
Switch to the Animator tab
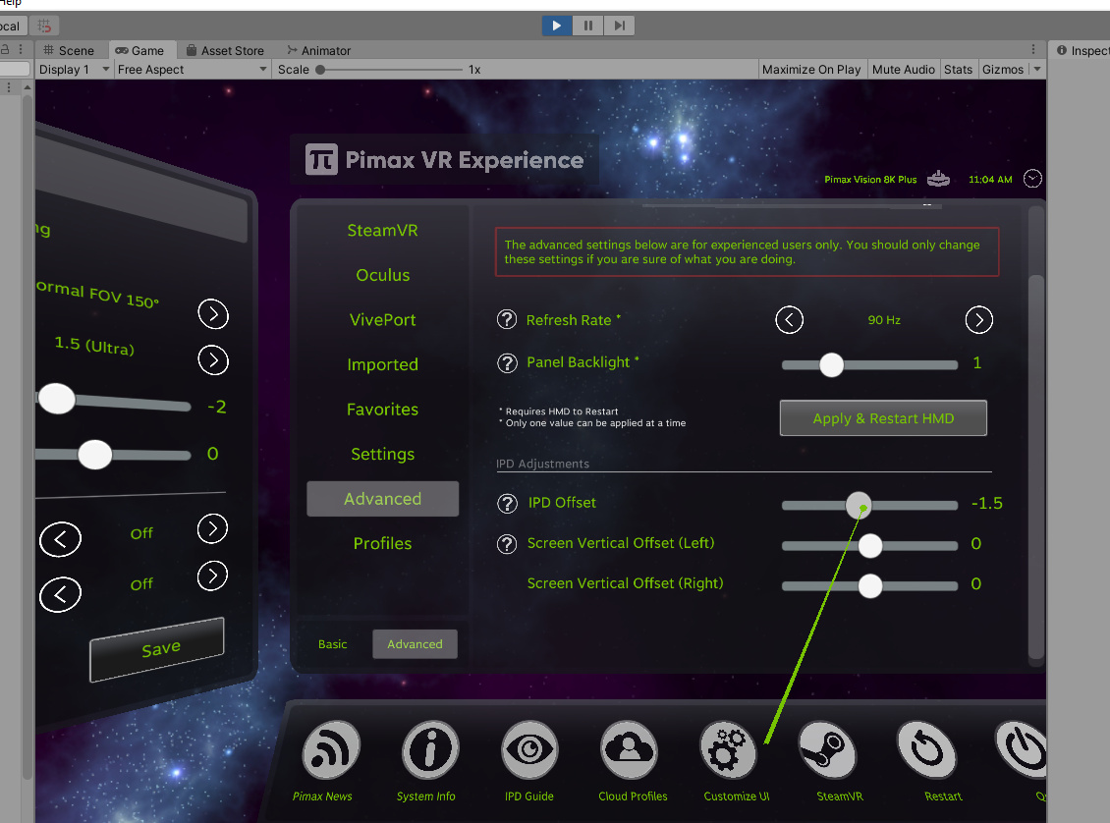(318, 50)
